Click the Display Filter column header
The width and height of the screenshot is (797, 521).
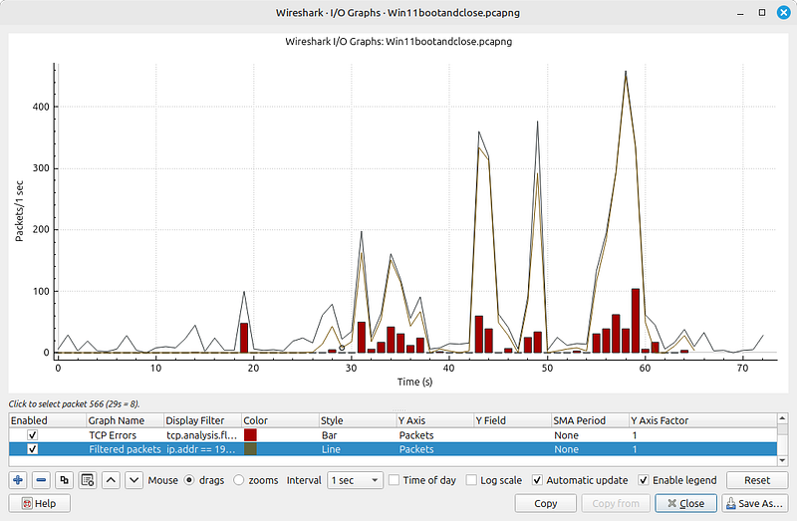coord(202,420)
